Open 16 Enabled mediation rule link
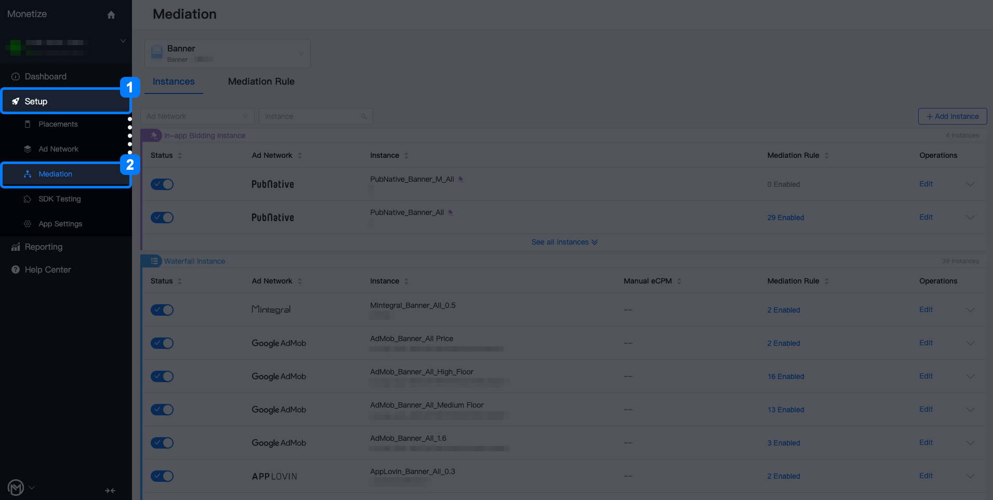The width and height of the screenshot is (993, 500). [786, 376]
